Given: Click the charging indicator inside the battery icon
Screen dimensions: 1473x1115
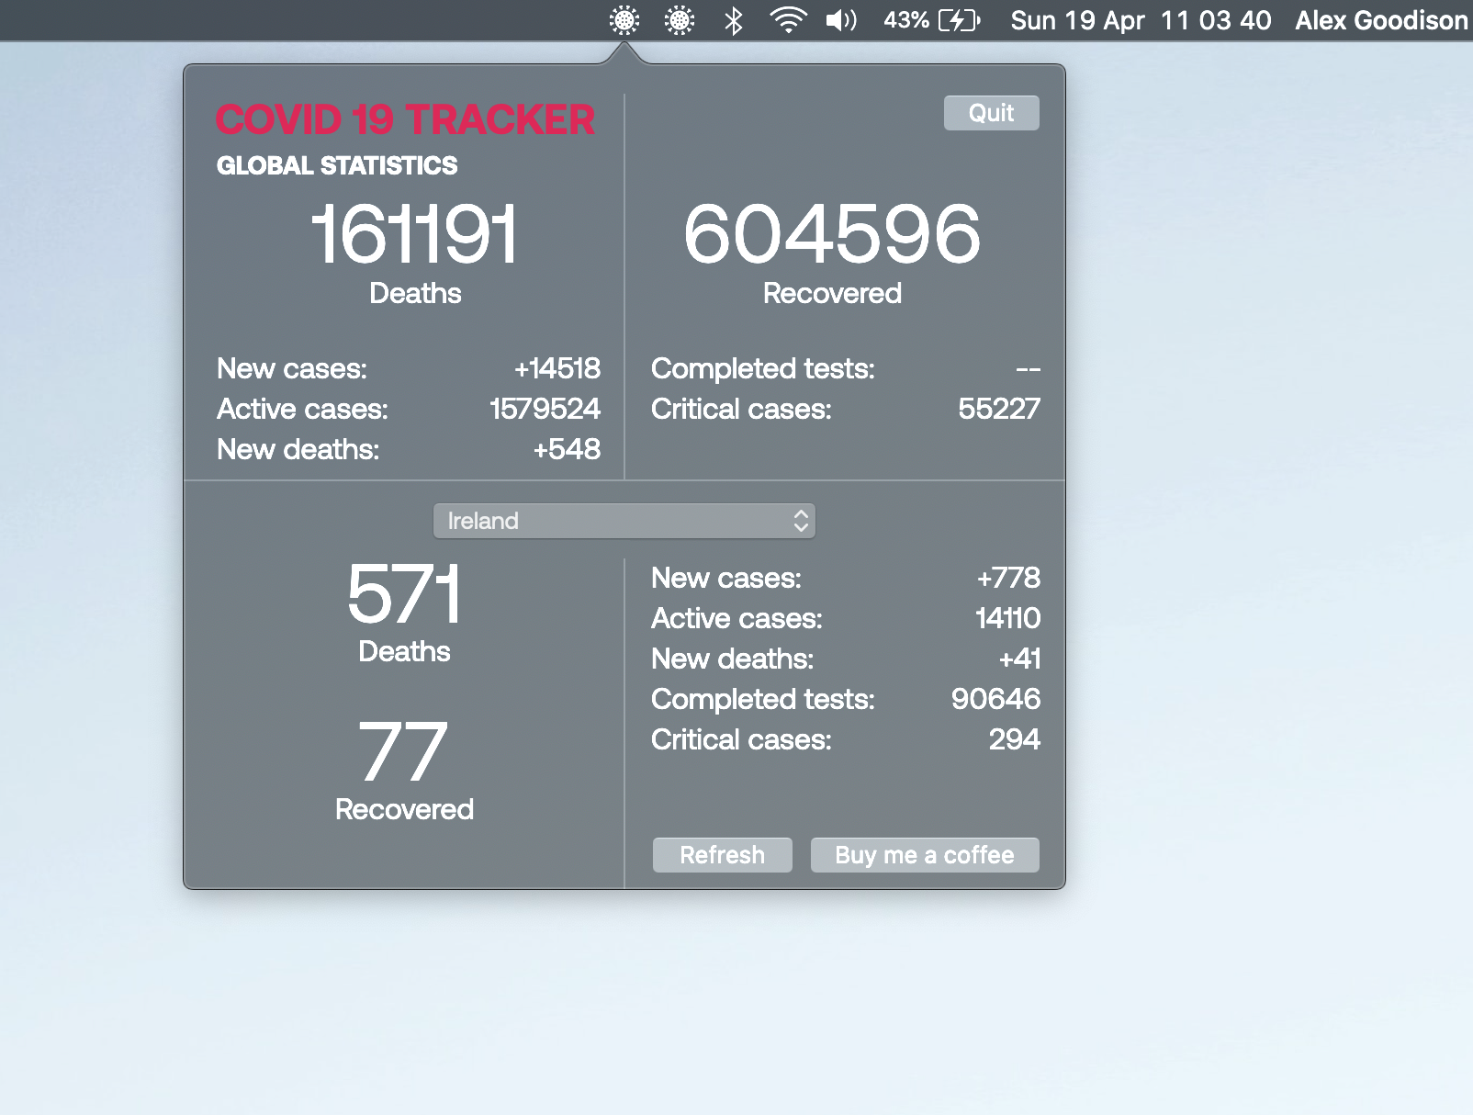Looking at the screenshot, I should [958, 20].
